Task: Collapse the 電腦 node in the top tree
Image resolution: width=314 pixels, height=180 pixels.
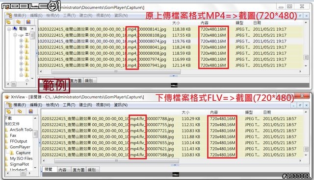Action: (9, 29)
